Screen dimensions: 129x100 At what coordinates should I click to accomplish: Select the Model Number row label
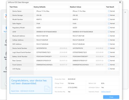click(18, 19)
